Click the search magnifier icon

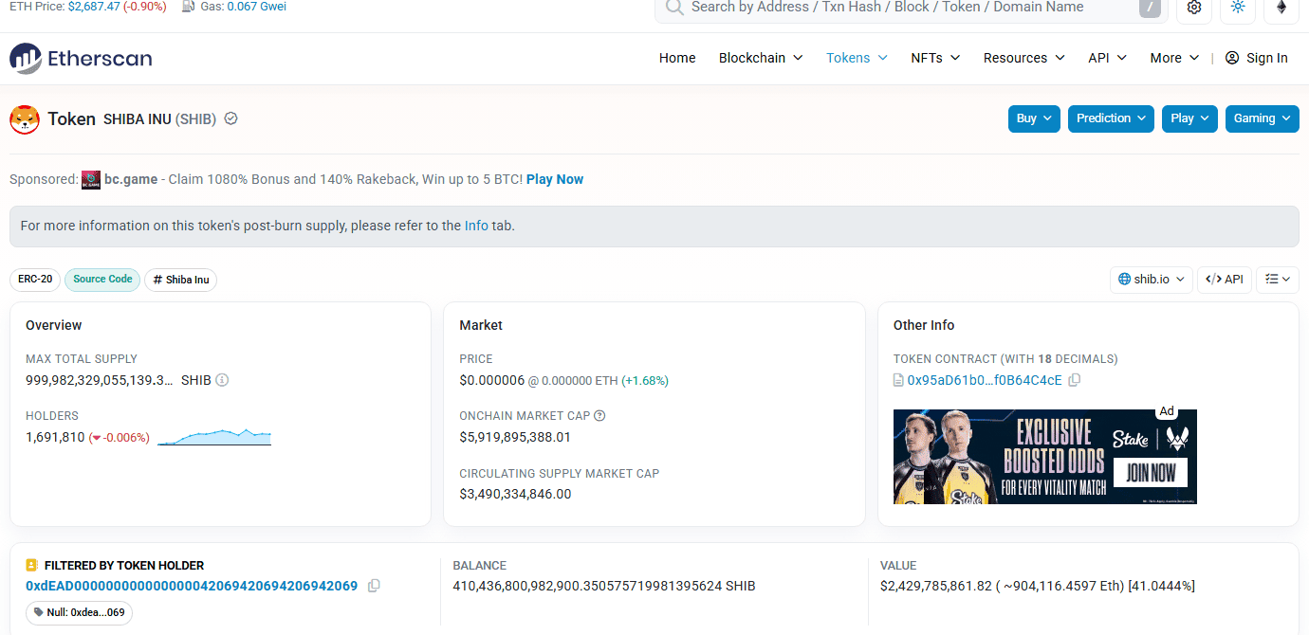[674, 8]
